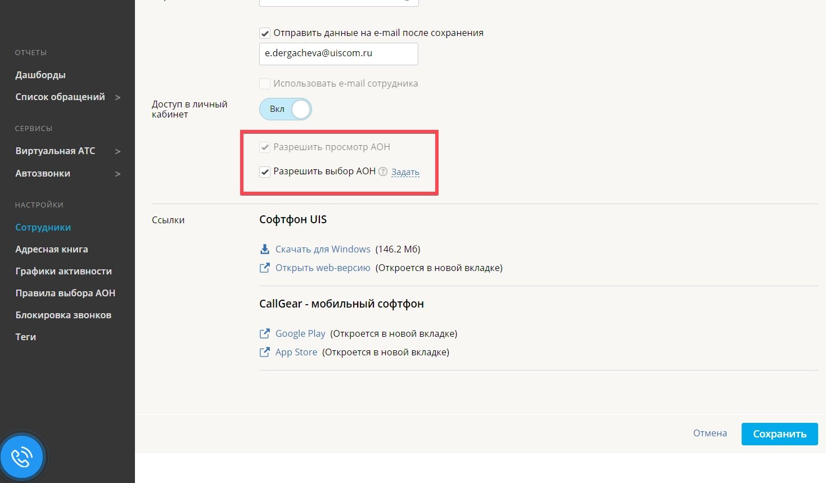Click the floating phone call widget icon

point(22,457)
